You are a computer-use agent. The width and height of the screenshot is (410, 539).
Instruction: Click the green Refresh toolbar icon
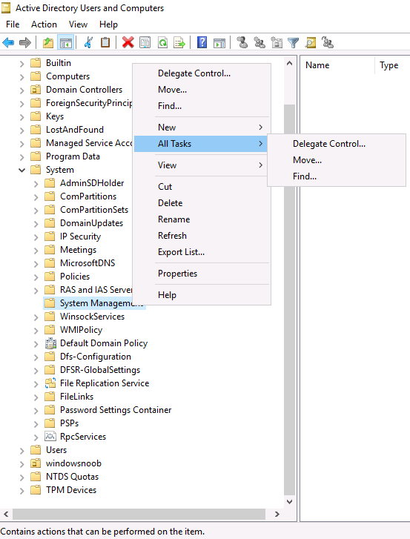tap(162, 42)
